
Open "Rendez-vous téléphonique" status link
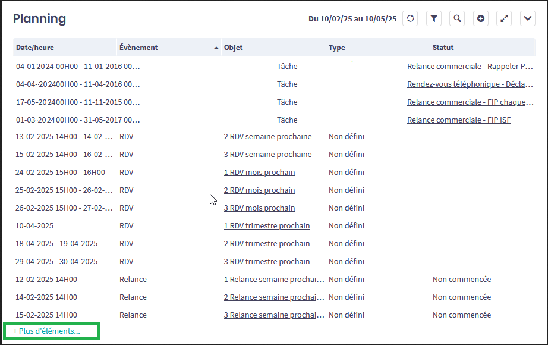[470, 84]
